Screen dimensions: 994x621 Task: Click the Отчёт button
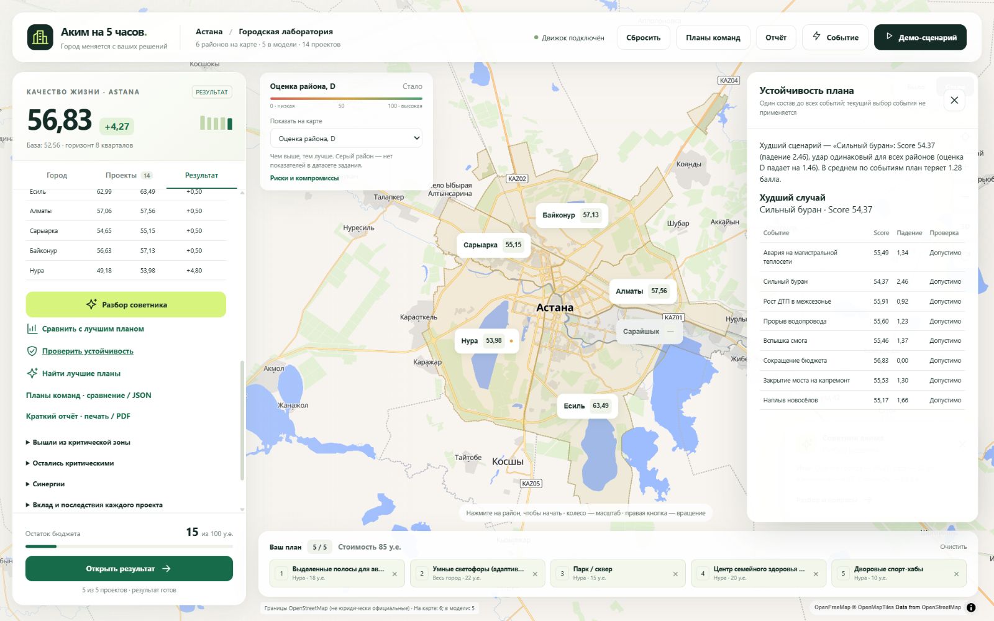click(x=776, y=37)
